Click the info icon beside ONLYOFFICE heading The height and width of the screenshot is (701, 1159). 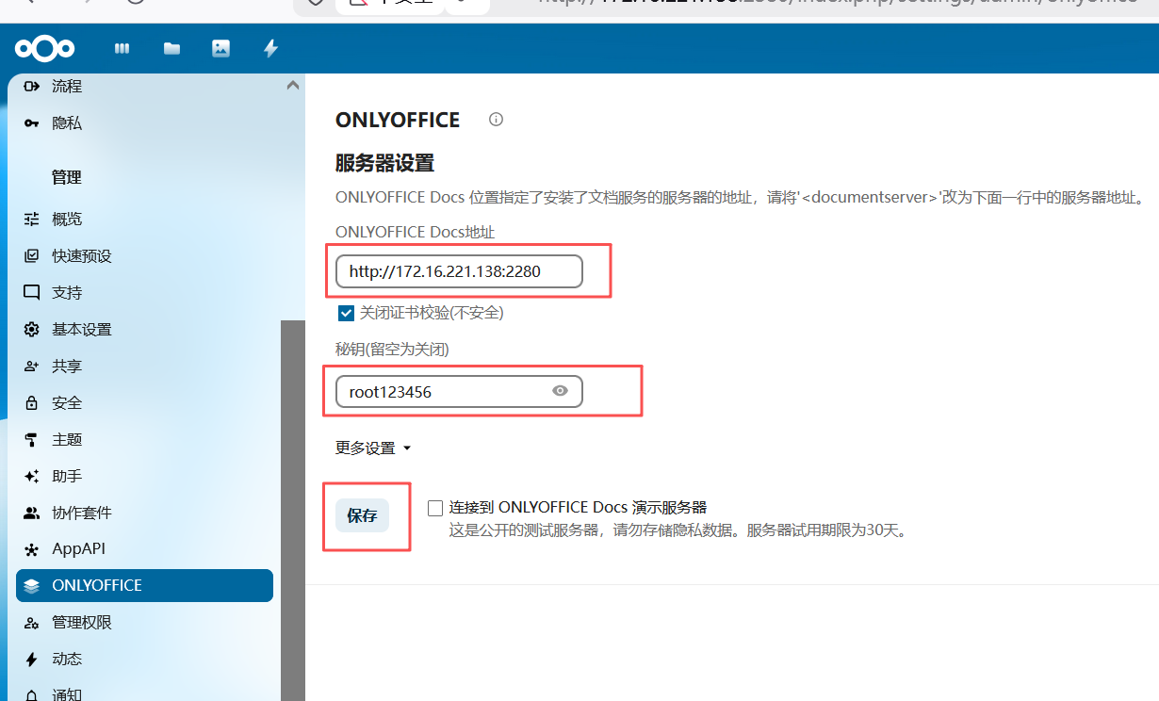[496, 120]
